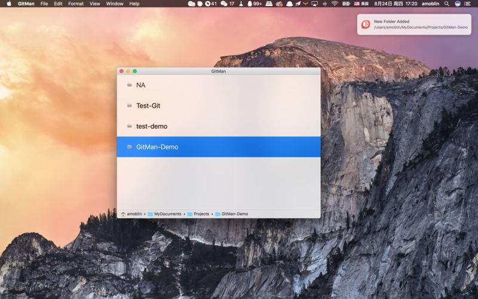
Task: Click folder icon beside NA
Action: (x=129, y=85)
